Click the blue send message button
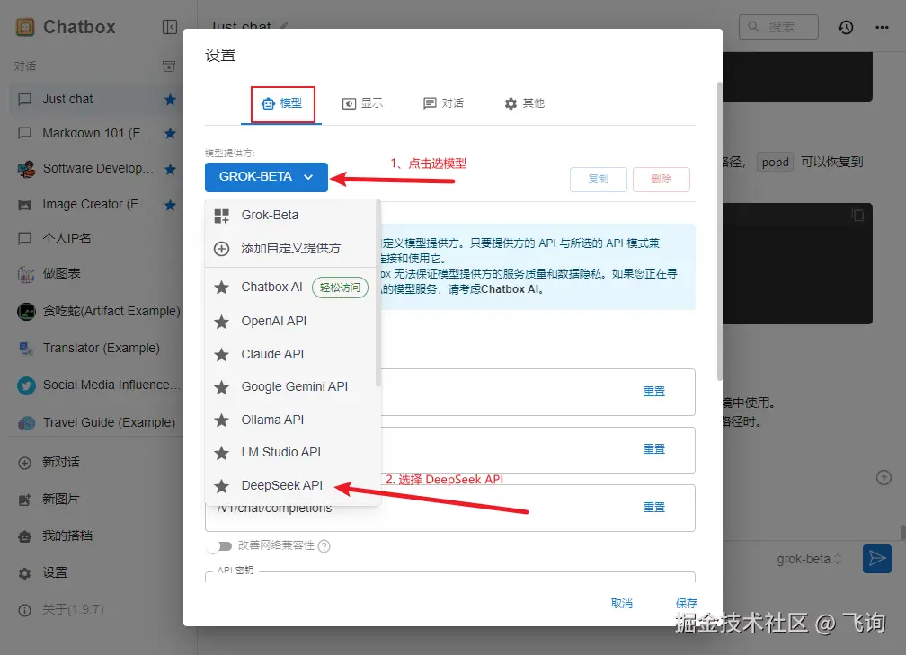 (x=877, y=559)
